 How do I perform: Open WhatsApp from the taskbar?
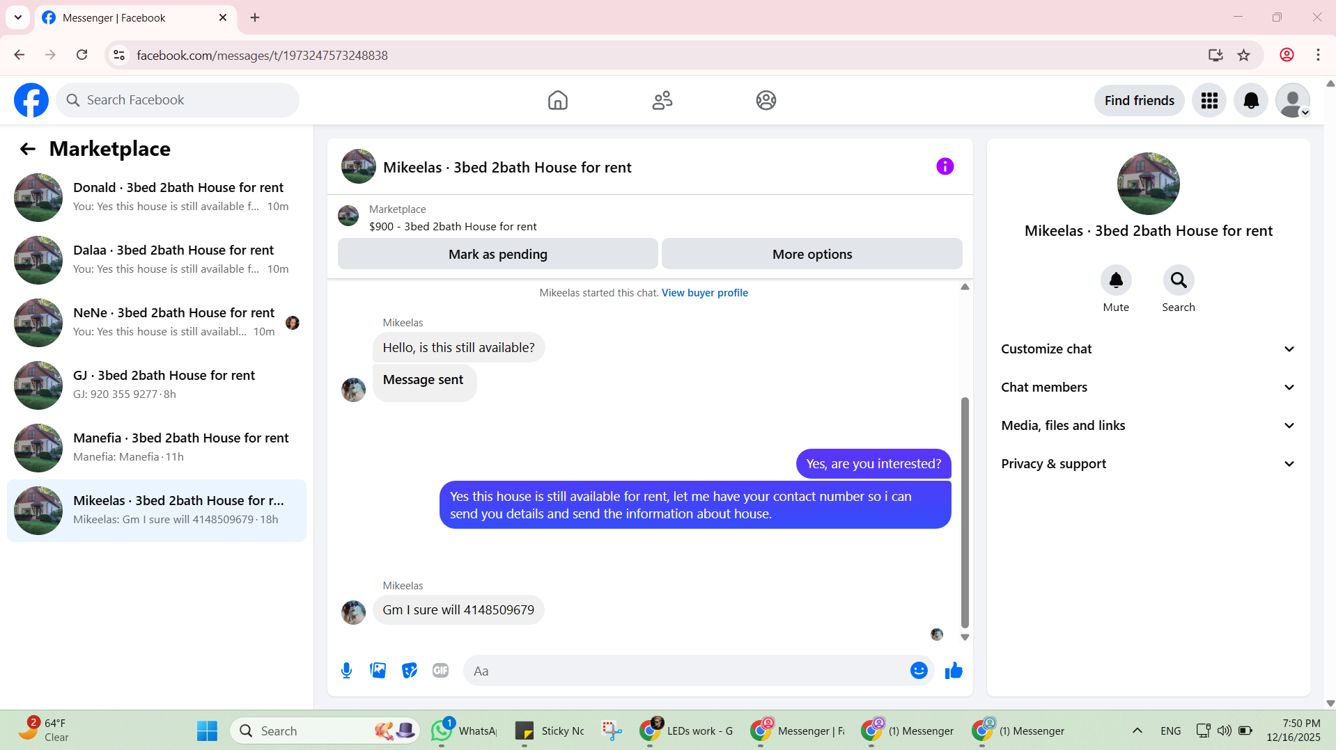(x=464, y=731)
